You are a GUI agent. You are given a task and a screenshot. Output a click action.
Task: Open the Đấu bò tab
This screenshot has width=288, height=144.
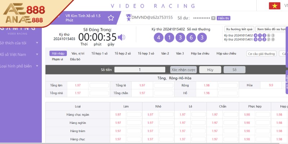pos(75,59)
